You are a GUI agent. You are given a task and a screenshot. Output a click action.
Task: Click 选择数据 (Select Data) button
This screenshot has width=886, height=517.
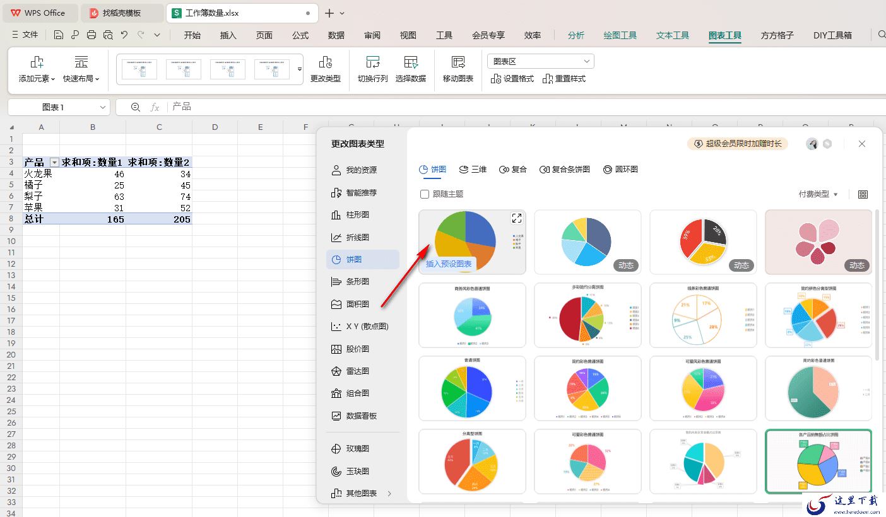click(411, 69)
